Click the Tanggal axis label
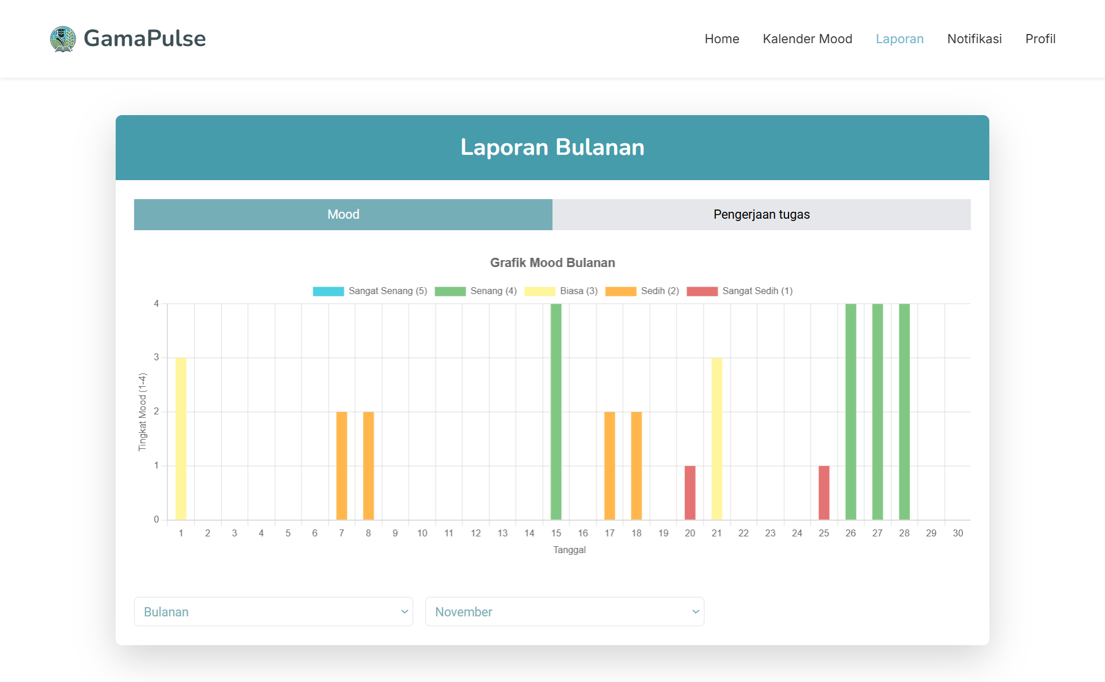 coord(569,550)
